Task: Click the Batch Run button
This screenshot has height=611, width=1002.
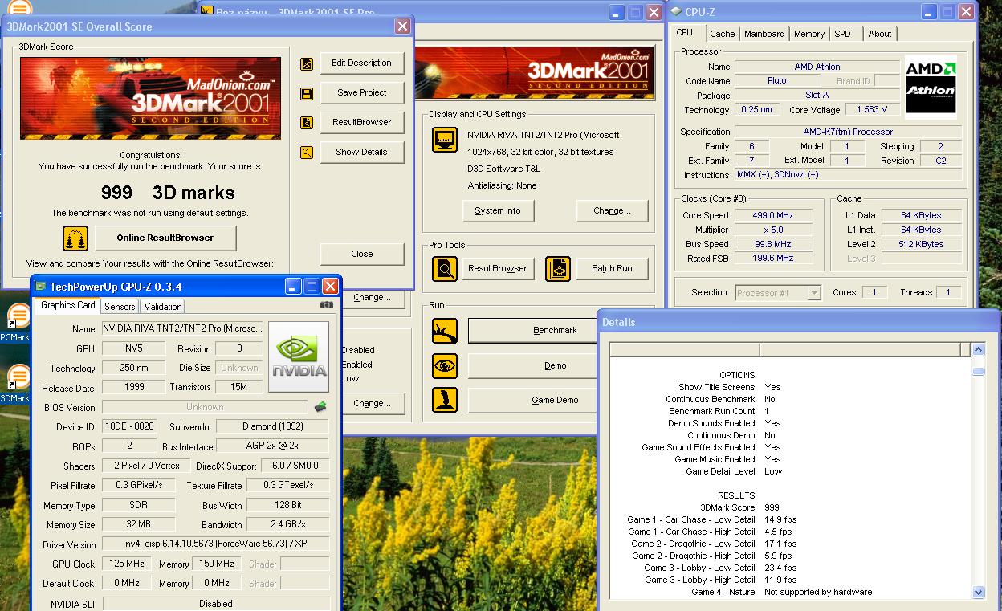Action: coord(612,269)
